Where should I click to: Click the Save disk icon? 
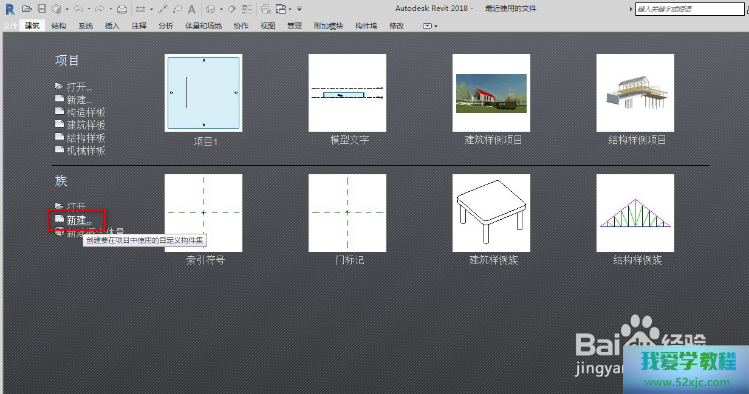pyautogui.click(x=42, y=9)
